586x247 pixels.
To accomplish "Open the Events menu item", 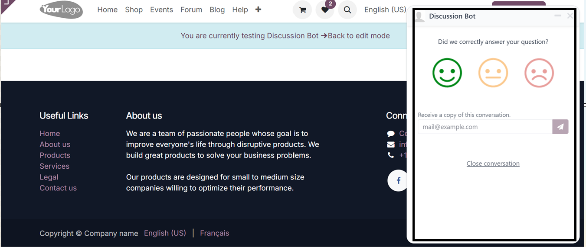I will tap(161, 10).
